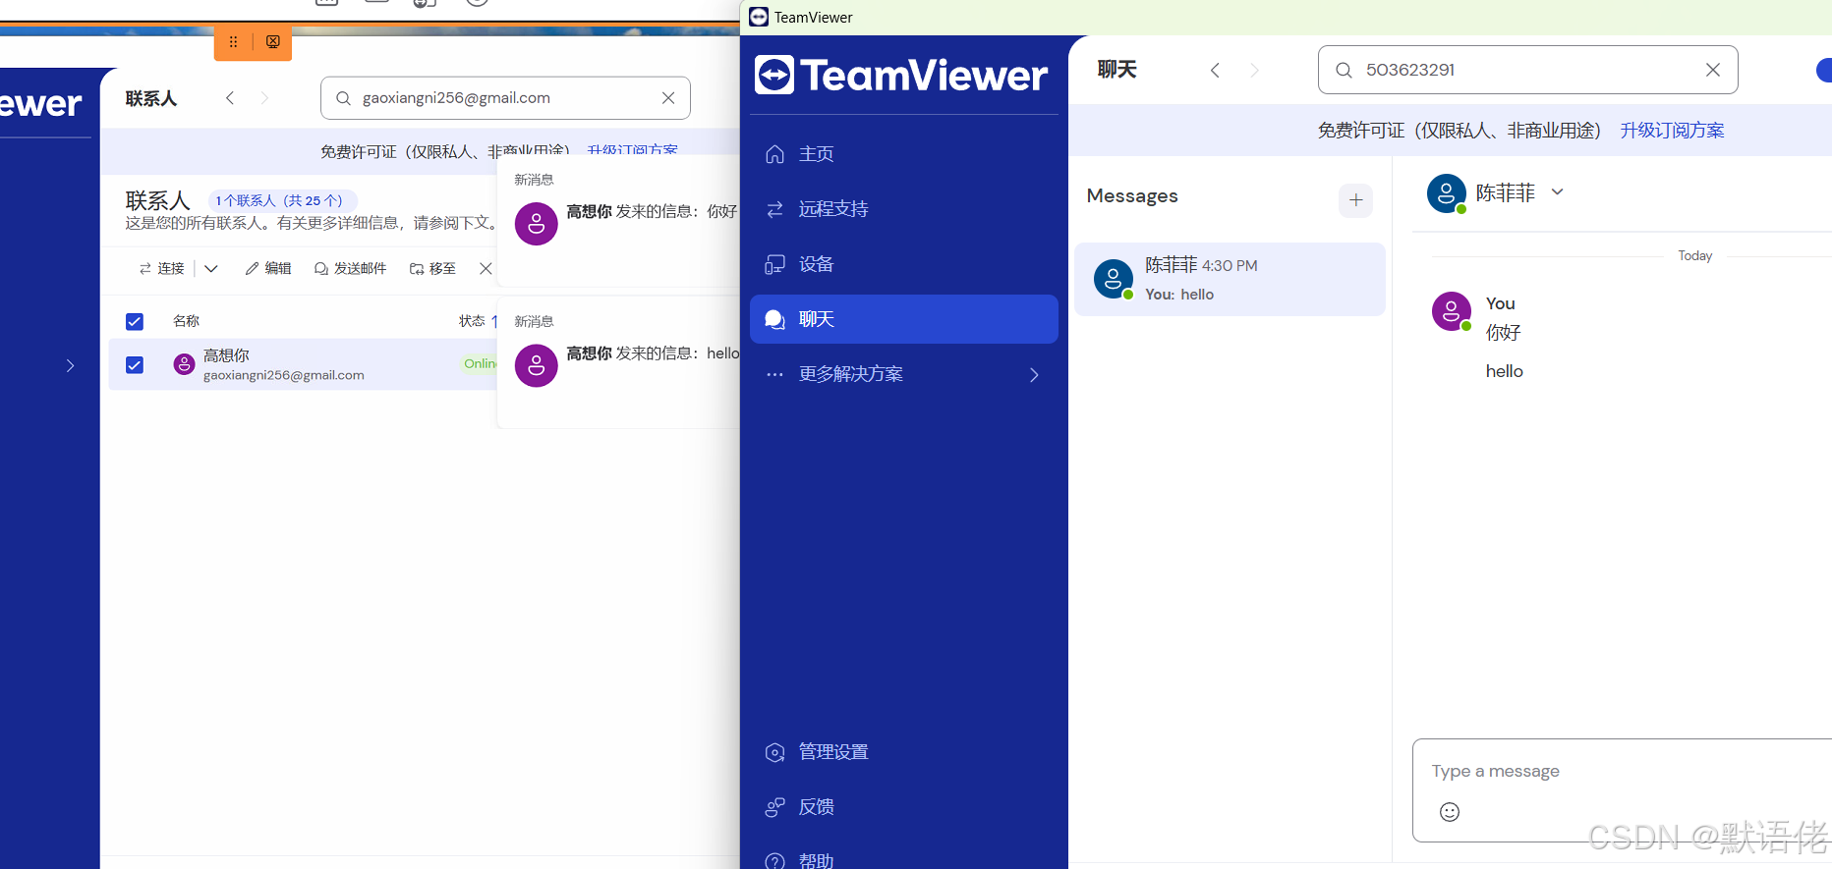This screenshot has height=869, width=1832.
Task: Click the feedback icon beside 反馈
Action: [774, 807]
